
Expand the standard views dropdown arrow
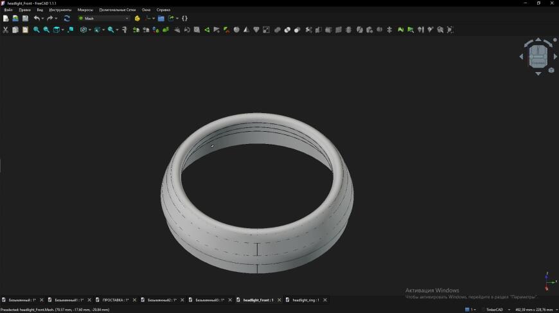click(x=63, y=30)
